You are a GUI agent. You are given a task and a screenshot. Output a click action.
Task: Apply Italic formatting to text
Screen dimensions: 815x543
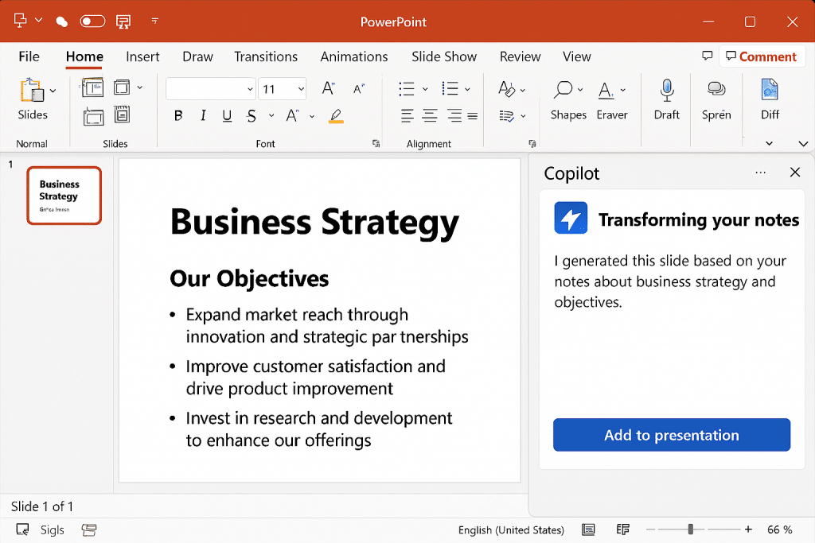click(x=203, y=116)
